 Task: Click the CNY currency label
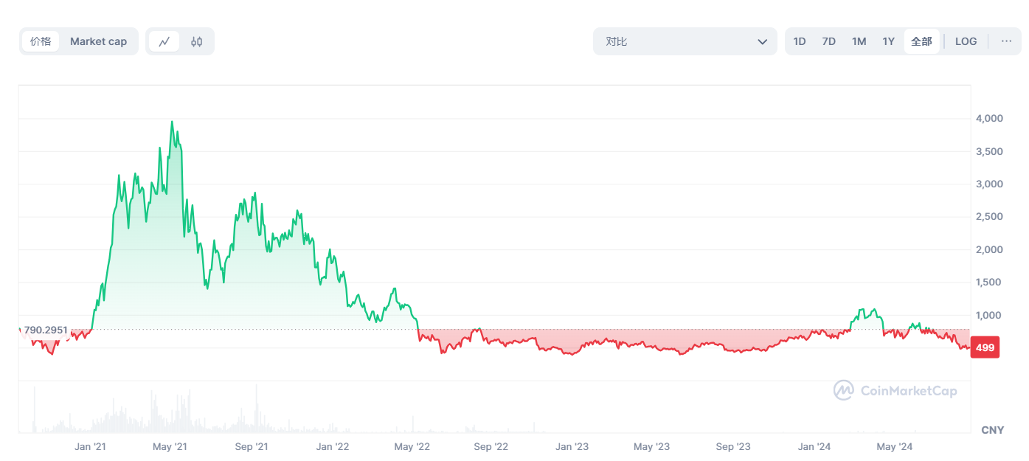[992, 430]
